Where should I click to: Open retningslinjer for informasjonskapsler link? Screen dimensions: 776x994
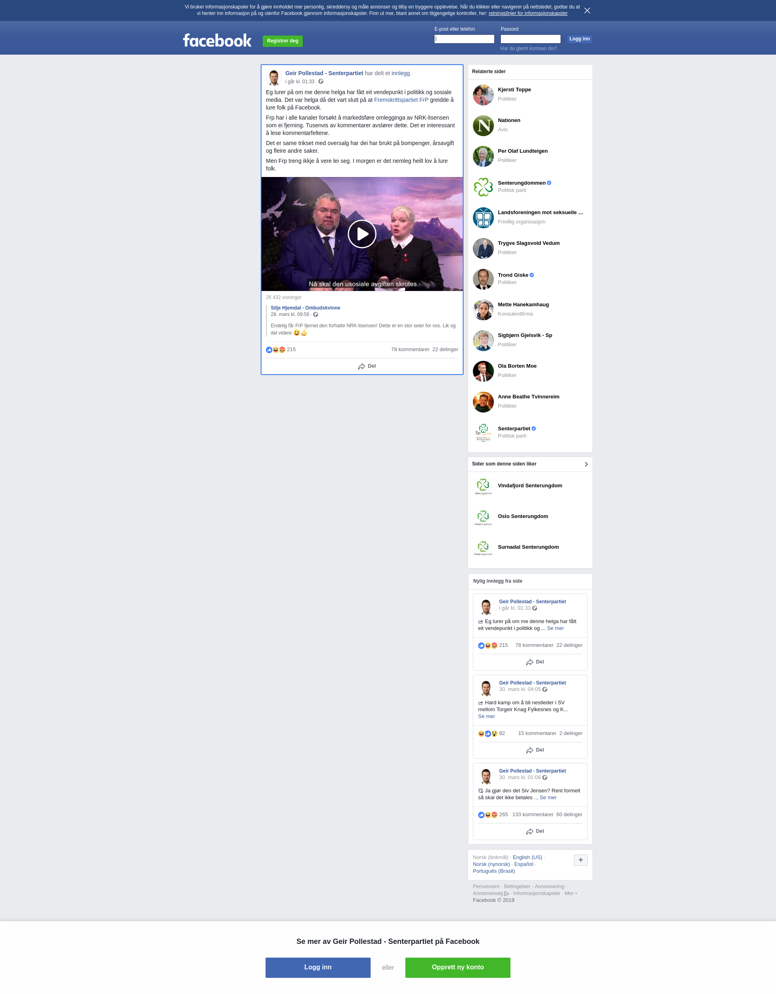pos(528,13)
